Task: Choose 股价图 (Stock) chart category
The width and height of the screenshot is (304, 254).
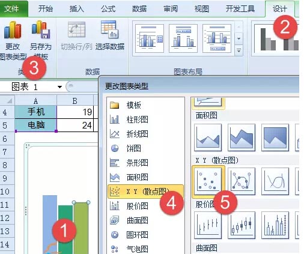Action: coord(145,206)
